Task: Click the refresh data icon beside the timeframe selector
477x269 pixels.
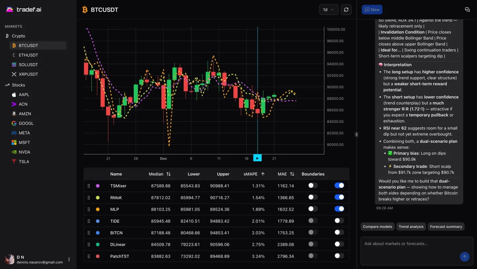Action: [x=346, y=9]
